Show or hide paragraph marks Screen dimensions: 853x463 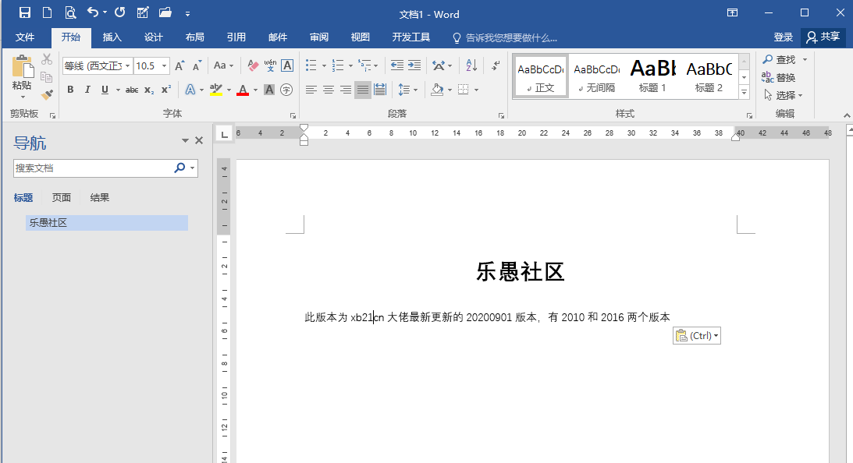pyautogui.click(x=496, y=65)
